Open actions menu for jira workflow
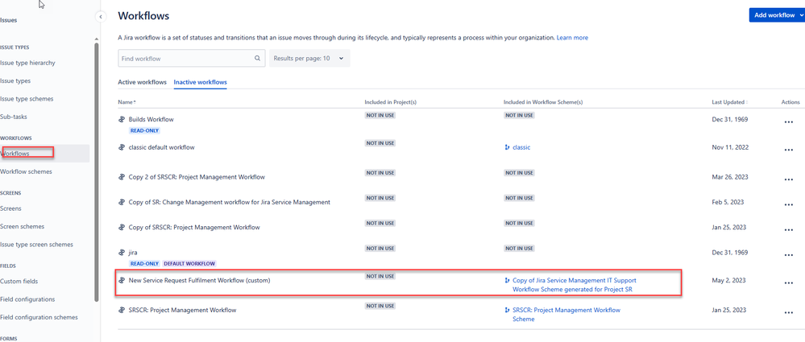805x342 pixels. [789, 255]
